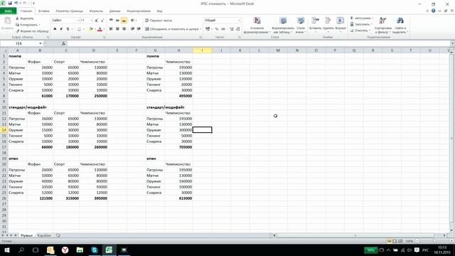Toggle align text left
The width and height of the screenshot is (455, 256).
[111, 28]
